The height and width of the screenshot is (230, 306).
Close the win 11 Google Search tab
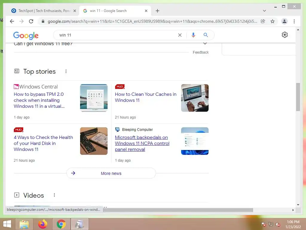click(x=146, y=11)
